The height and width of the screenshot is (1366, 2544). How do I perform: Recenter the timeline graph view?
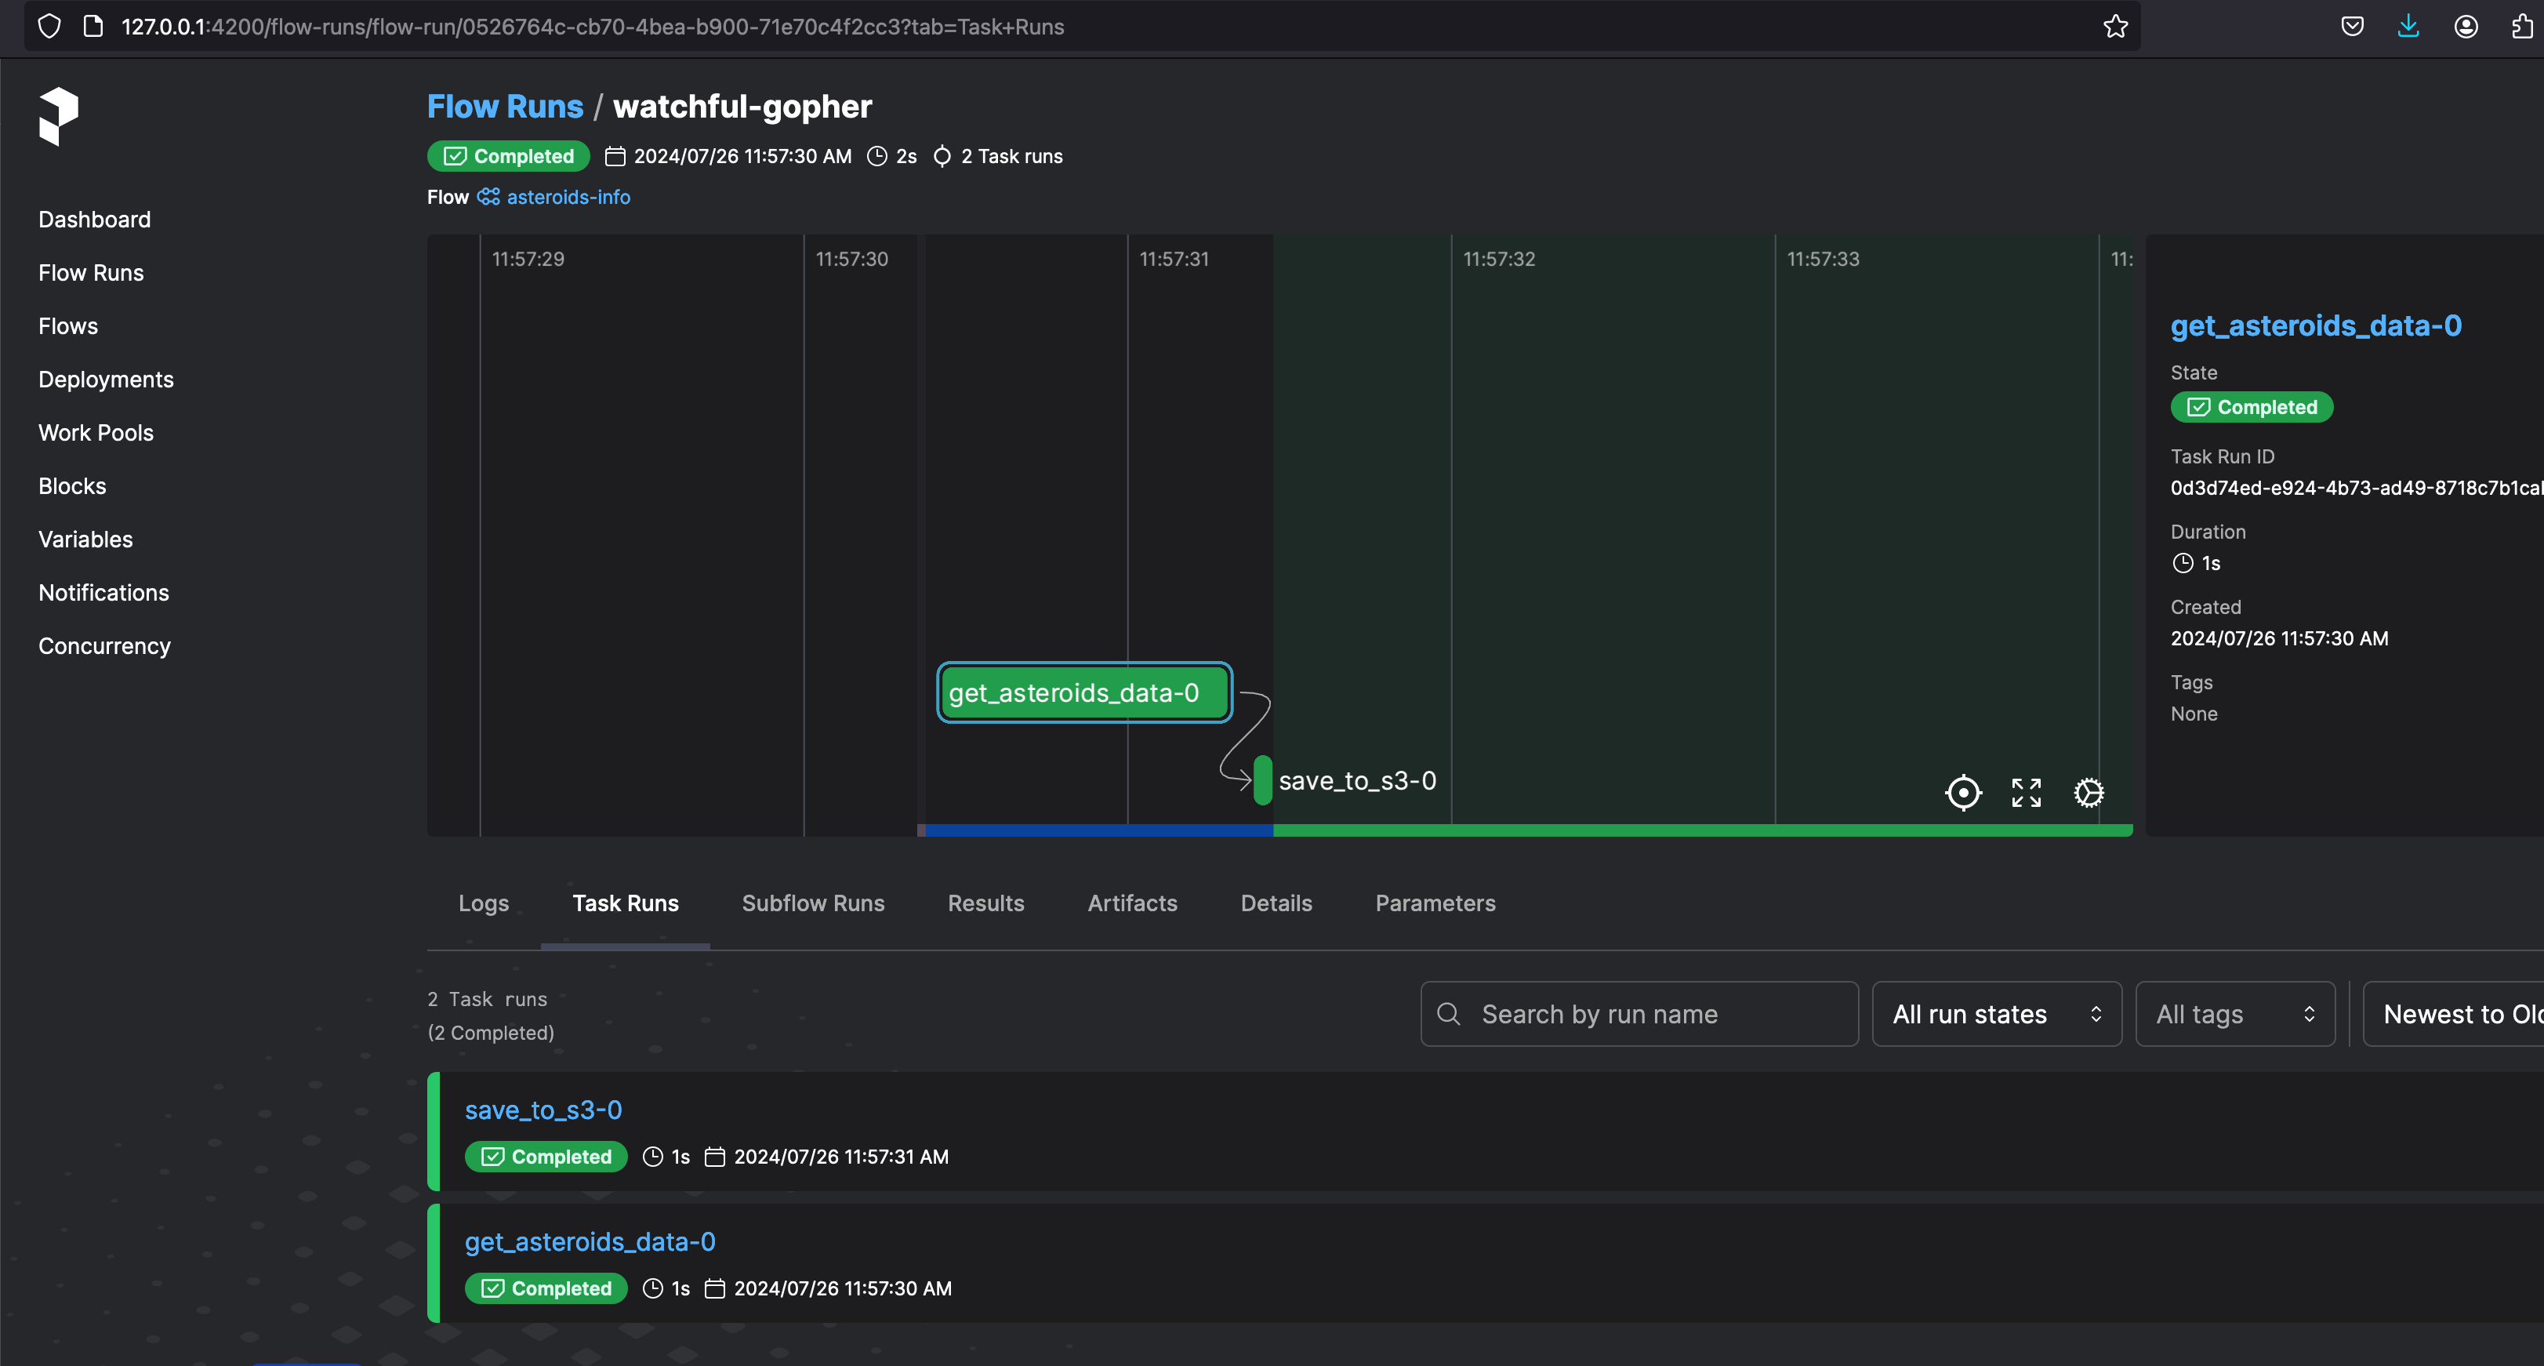[1963, 792]
